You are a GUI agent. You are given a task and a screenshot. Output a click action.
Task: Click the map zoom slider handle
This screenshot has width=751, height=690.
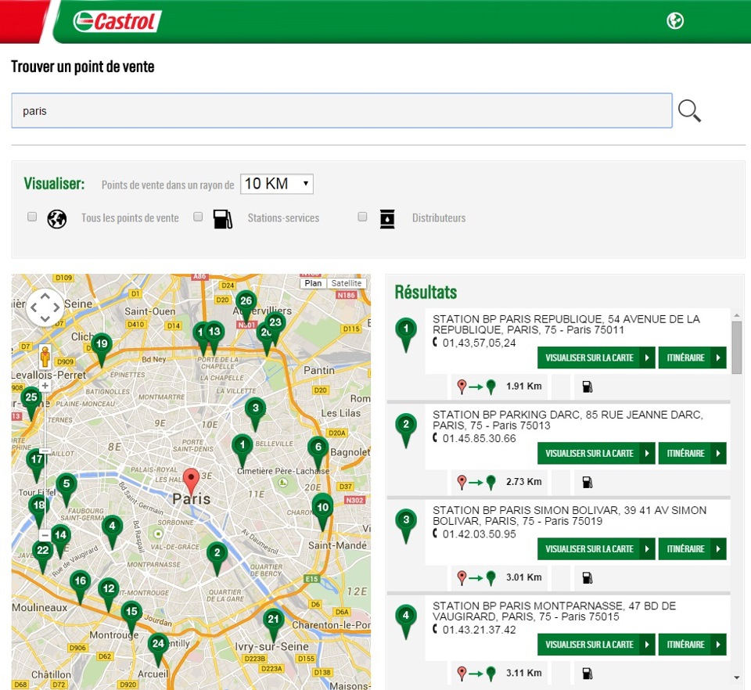(45, 451)
